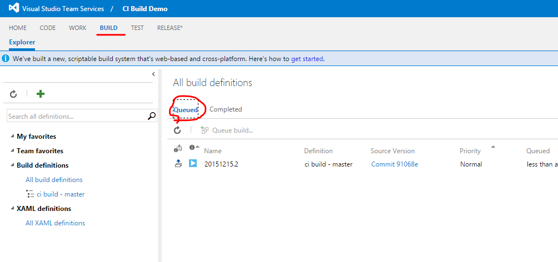Add a new build definition with green plus
Image resolution: width=558 pixels, height=262 pixels.
(x=41, y=94)
